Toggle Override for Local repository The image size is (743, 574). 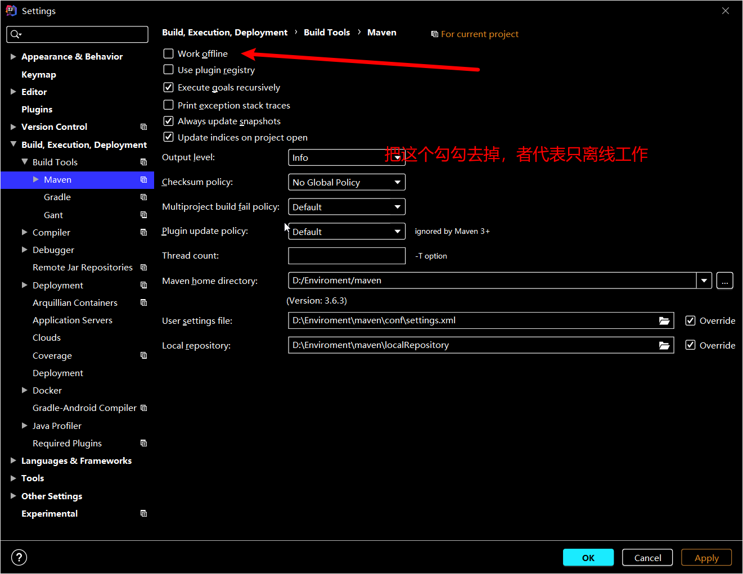click(x=690, y=345)
